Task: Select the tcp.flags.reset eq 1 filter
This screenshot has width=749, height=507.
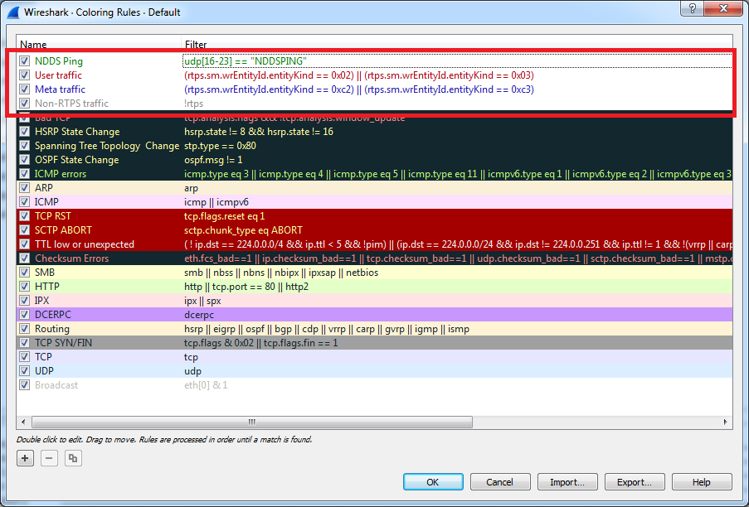Action: tap(225, 216)
